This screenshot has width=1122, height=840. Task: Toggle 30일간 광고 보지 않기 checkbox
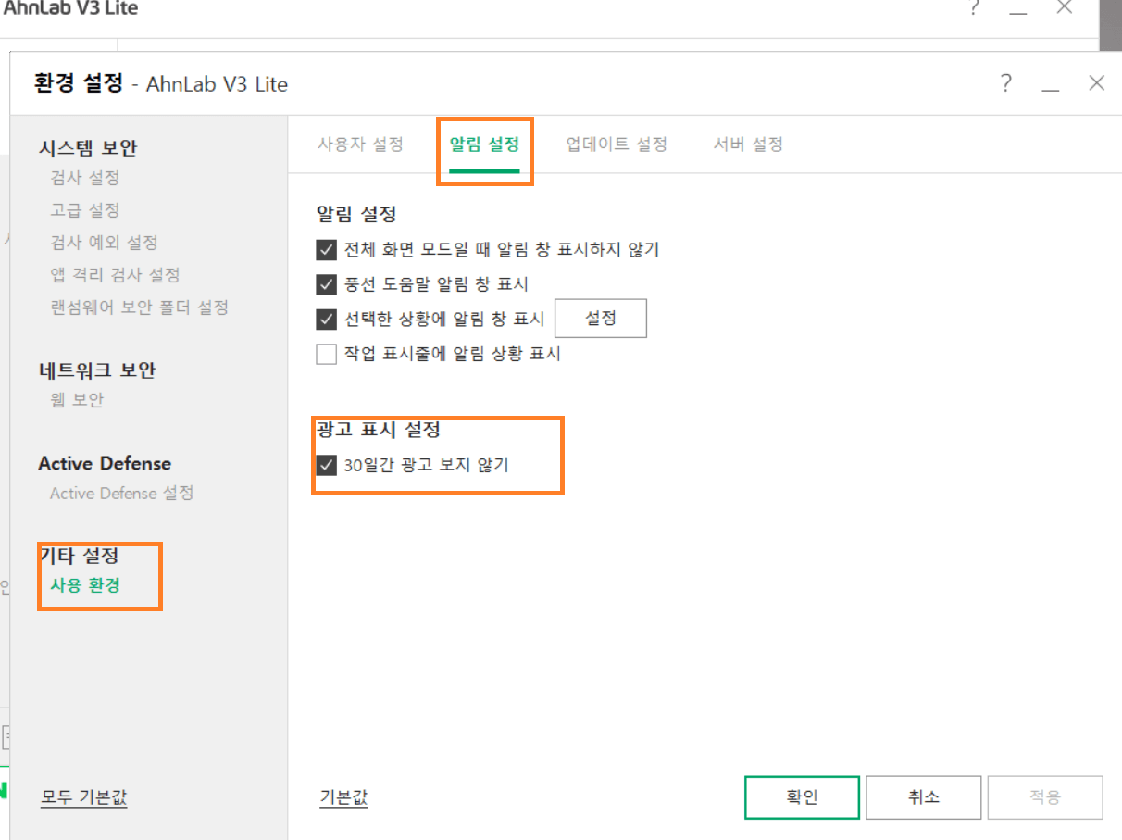(326, 465)
